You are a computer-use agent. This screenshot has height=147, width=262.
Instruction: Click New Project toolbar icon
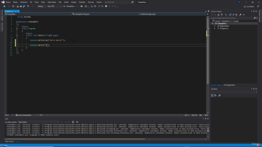[13, 7]
